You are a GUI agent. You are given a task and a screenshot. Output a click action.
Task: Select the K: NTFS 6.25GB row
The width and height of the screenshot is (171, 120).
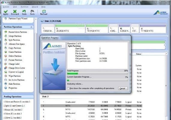[x=91, y=117]
